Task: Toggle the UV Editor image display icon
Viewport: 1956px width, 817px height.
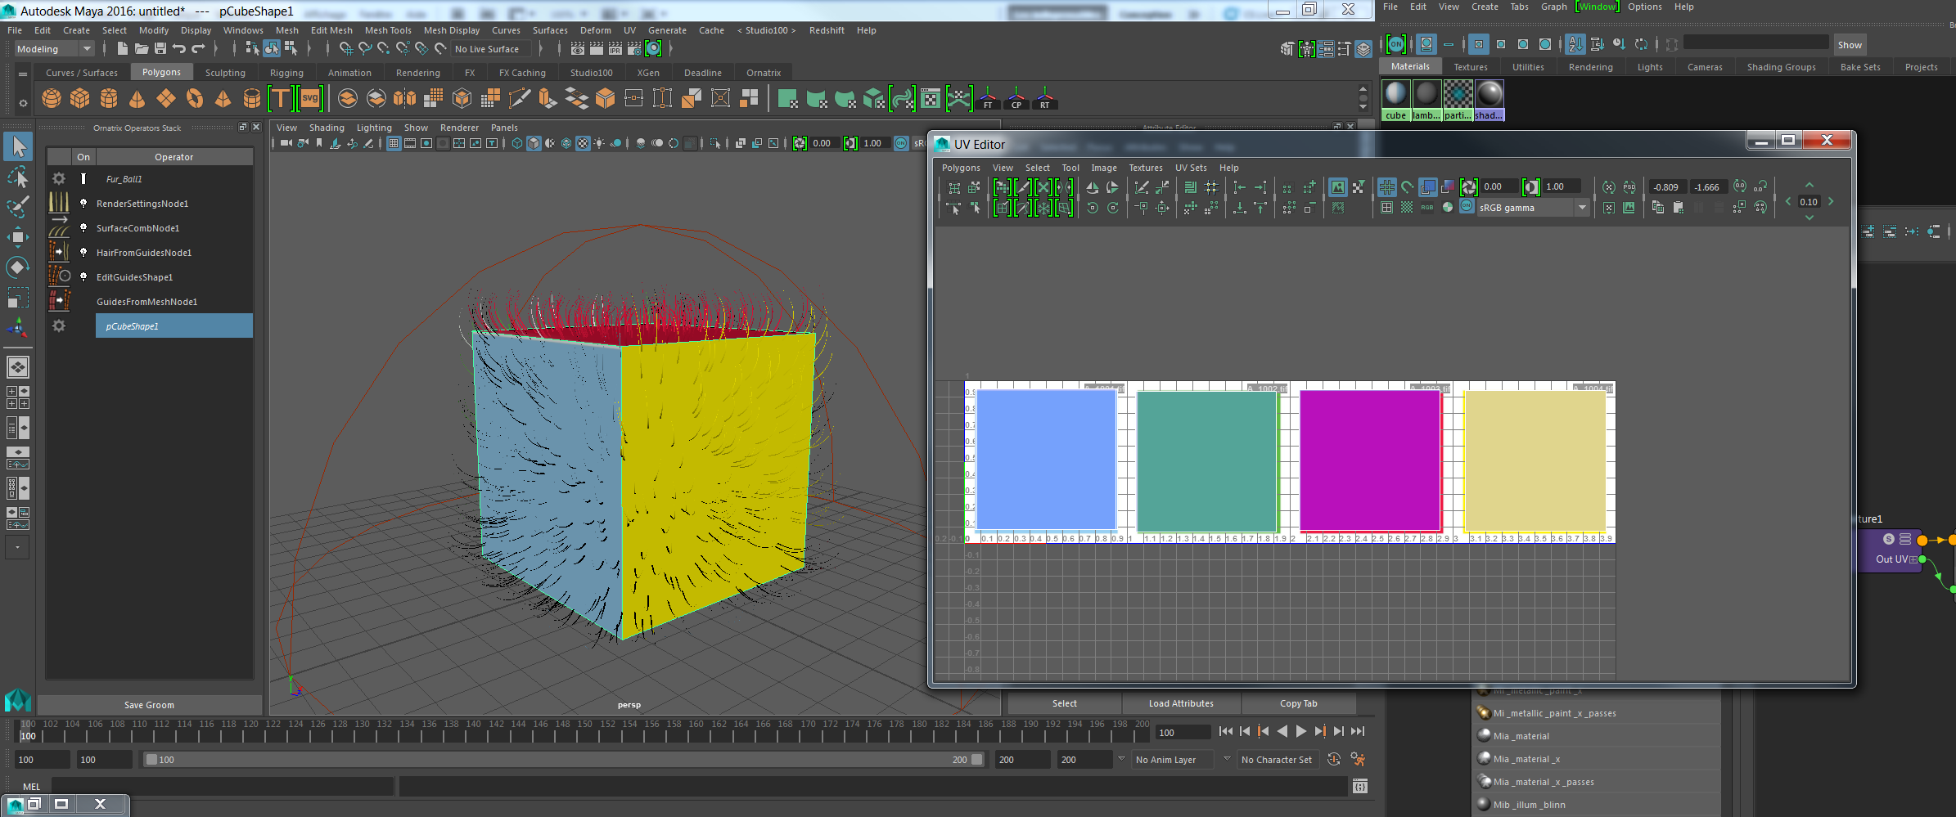Action: [x=1337, y=187]
